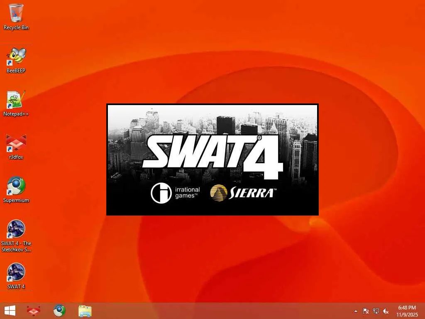Image resolution: width=425 pixels, height=319 pixels.
Task: Select the Notepad++ desktop shortcut
Action: pos(16,103)
